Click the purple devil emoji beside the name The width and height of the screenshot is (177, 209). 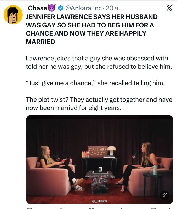52,8
